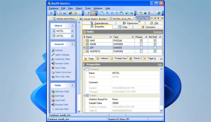Toggle Not Null checkbox for HNO field

pyautogui.click(x=155, y=40)
